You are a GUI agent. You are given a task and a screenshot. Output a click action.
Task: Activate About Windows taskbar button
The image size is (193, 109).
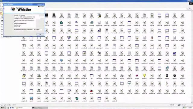40,108
